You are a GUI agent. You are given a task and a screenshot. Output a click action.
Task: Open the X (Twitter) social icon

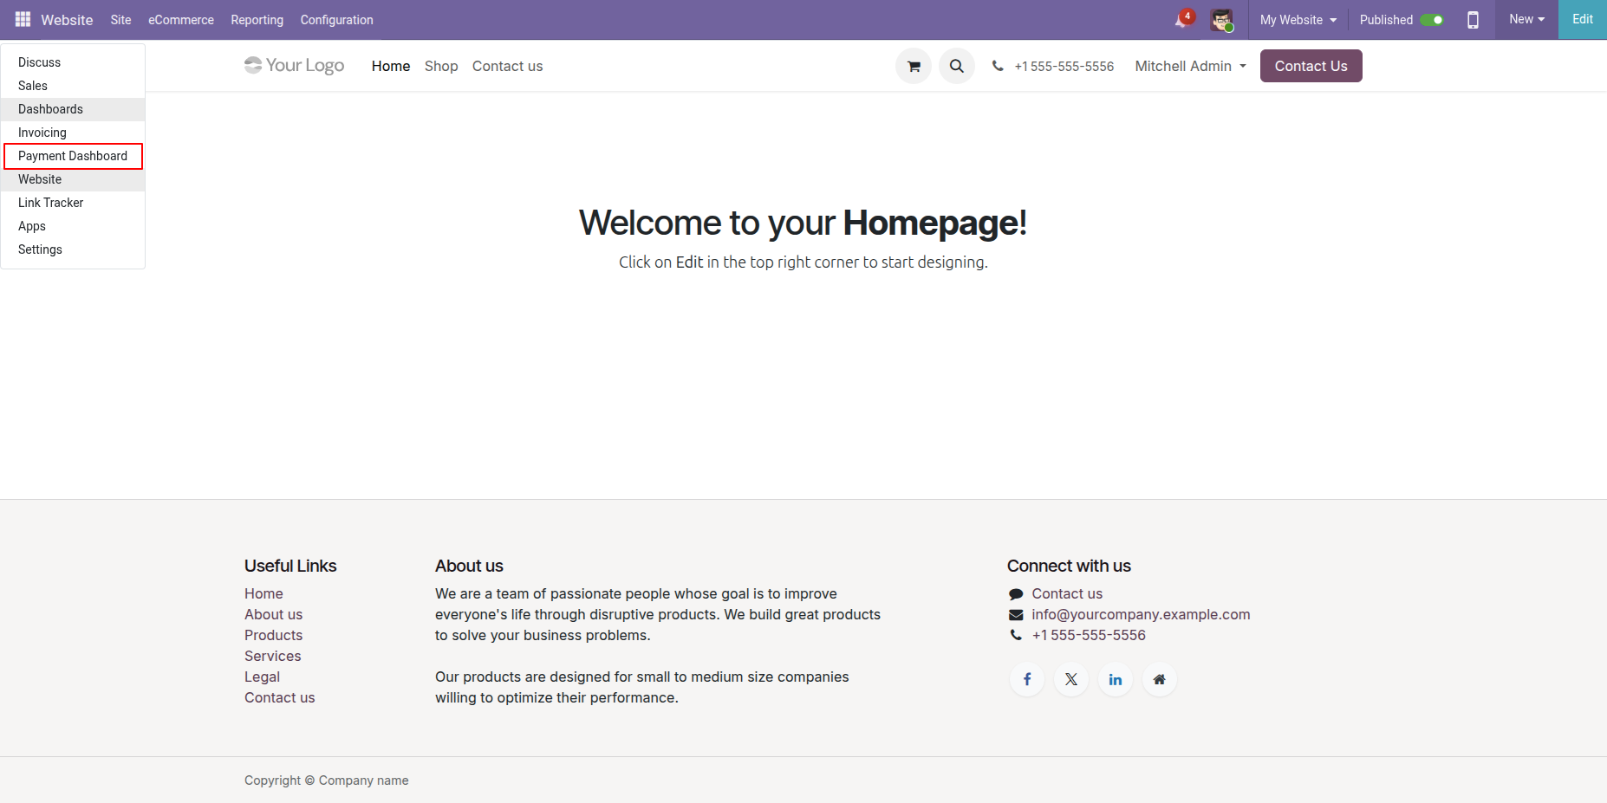click(1071, 679)
